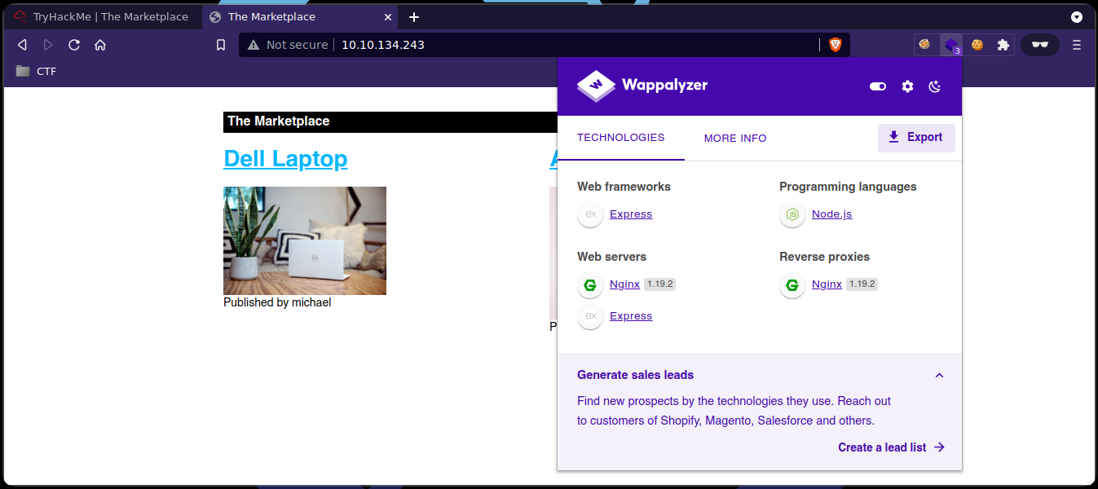
Task: Click the Dell Laptop product image
Action: pyautogui.click(x=305, y=240)
